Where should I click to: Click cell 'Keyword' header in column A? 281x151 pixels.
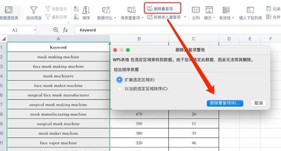point(58,47)
